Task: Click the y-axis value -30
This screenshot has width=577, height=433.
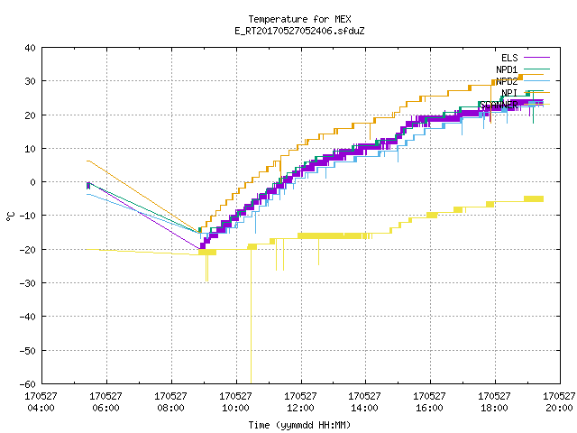Action: click(x=28, y=283)
